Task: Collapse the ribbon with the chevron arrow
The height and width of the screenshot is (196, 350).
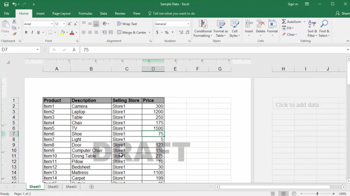Action: click(347, 41)
